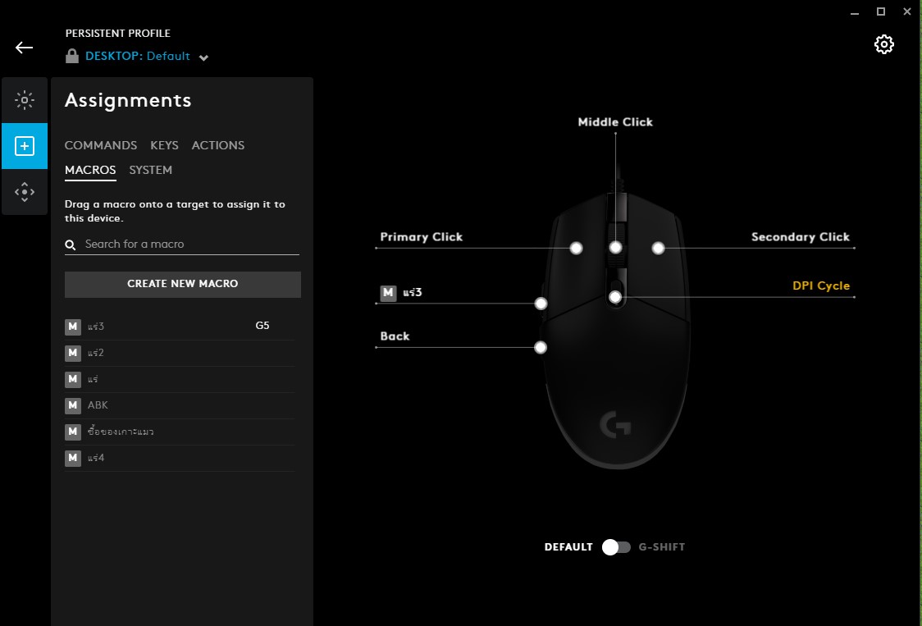Click the "Middle Click" assignment label

click(x=615, y=121)
